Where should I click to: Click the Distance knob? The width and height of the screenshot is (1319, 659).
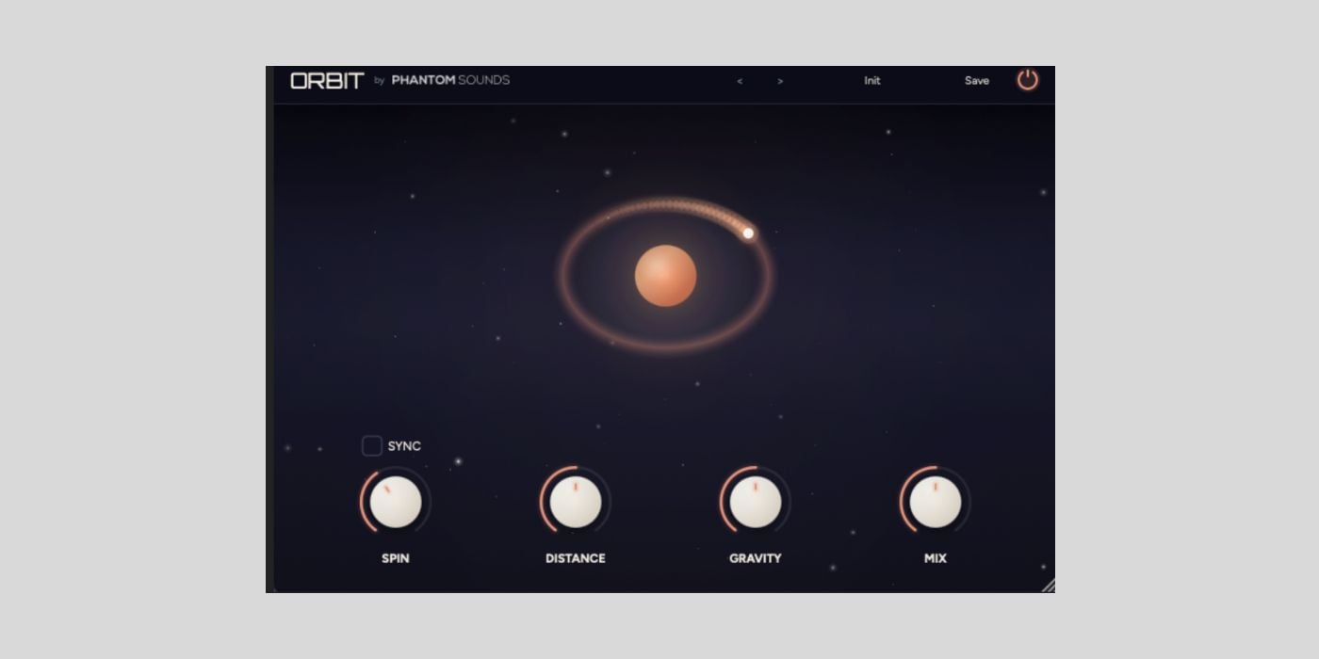(x=576, y=502)
